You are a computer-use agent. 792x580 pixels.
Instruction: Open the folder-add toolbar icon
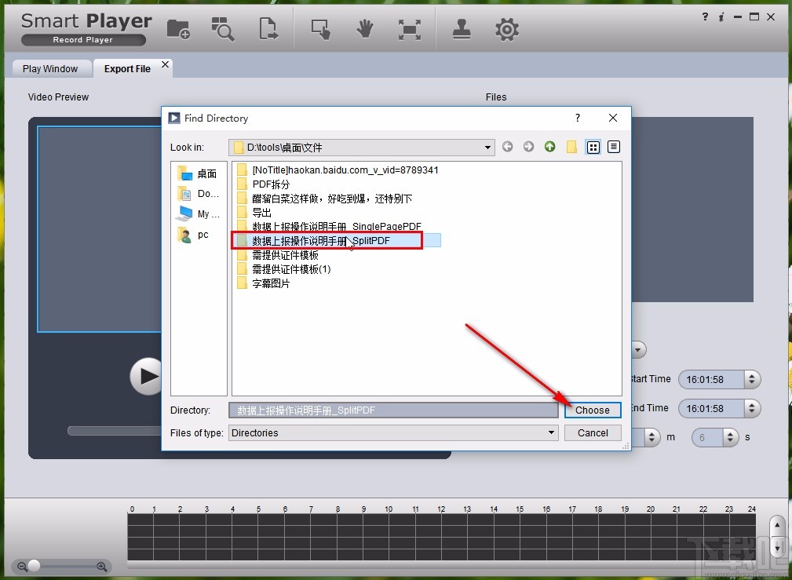coord(178,28)
